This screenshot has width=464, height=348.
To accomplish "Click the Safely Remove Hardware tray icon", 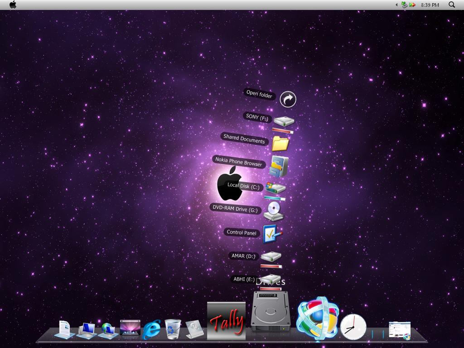I will point(404,5).
